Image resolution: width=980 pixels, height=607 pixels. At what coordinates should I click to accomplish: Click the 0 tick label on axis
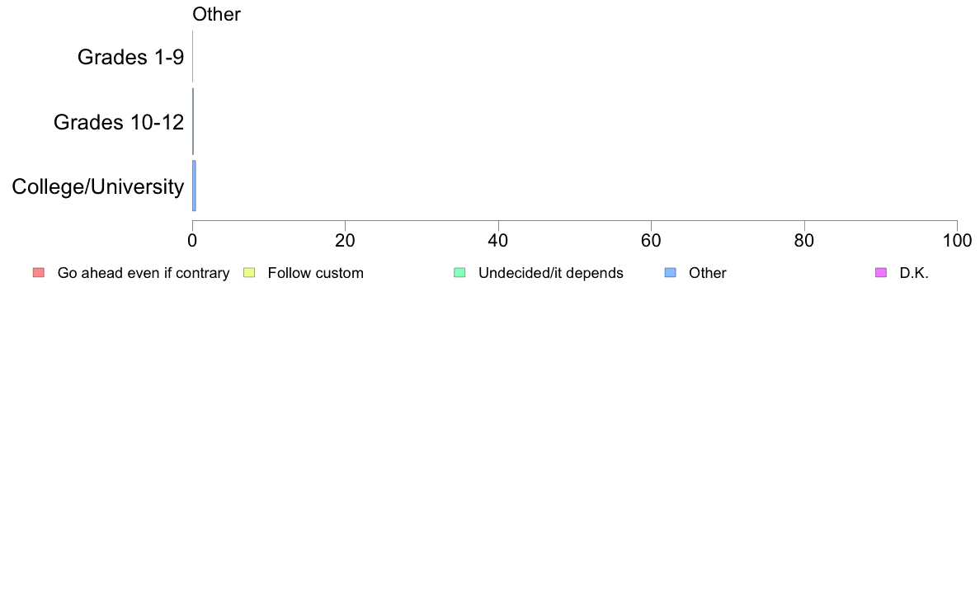(192, 241)
